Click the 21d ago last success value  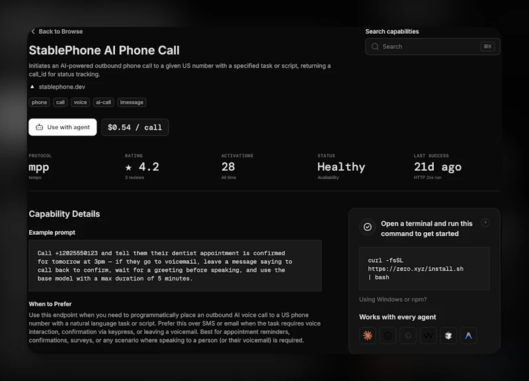pyautogui.click(x=438, y=167)
